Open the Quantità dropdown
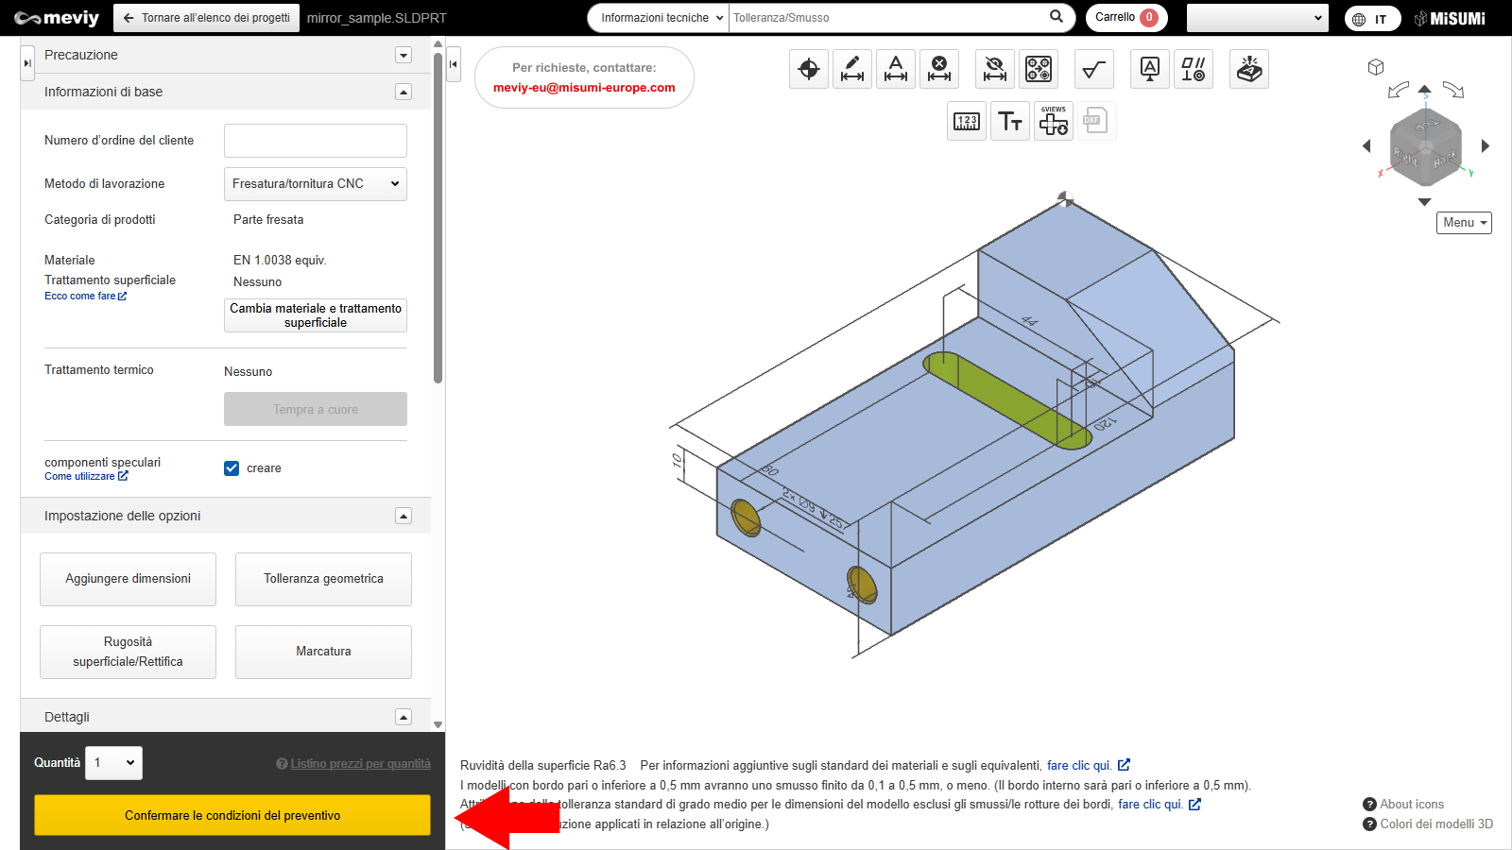This screenshot has height=850, width=1512. 114,763
